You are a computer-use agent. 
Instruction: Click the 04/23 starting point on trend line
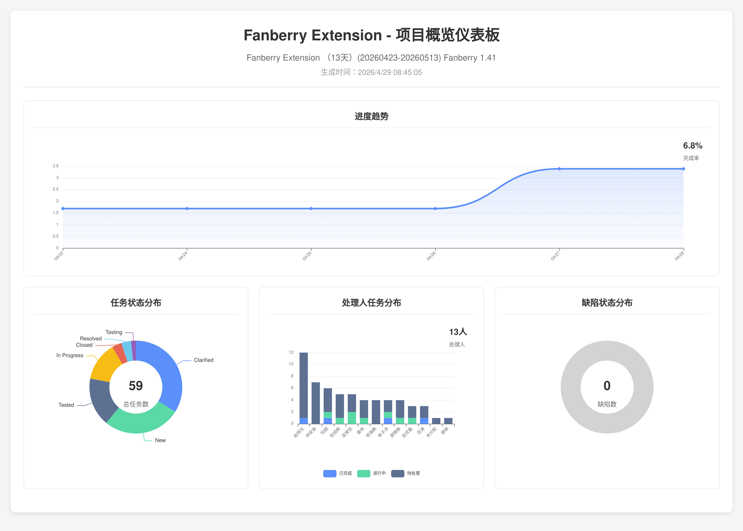click(63, 209)
